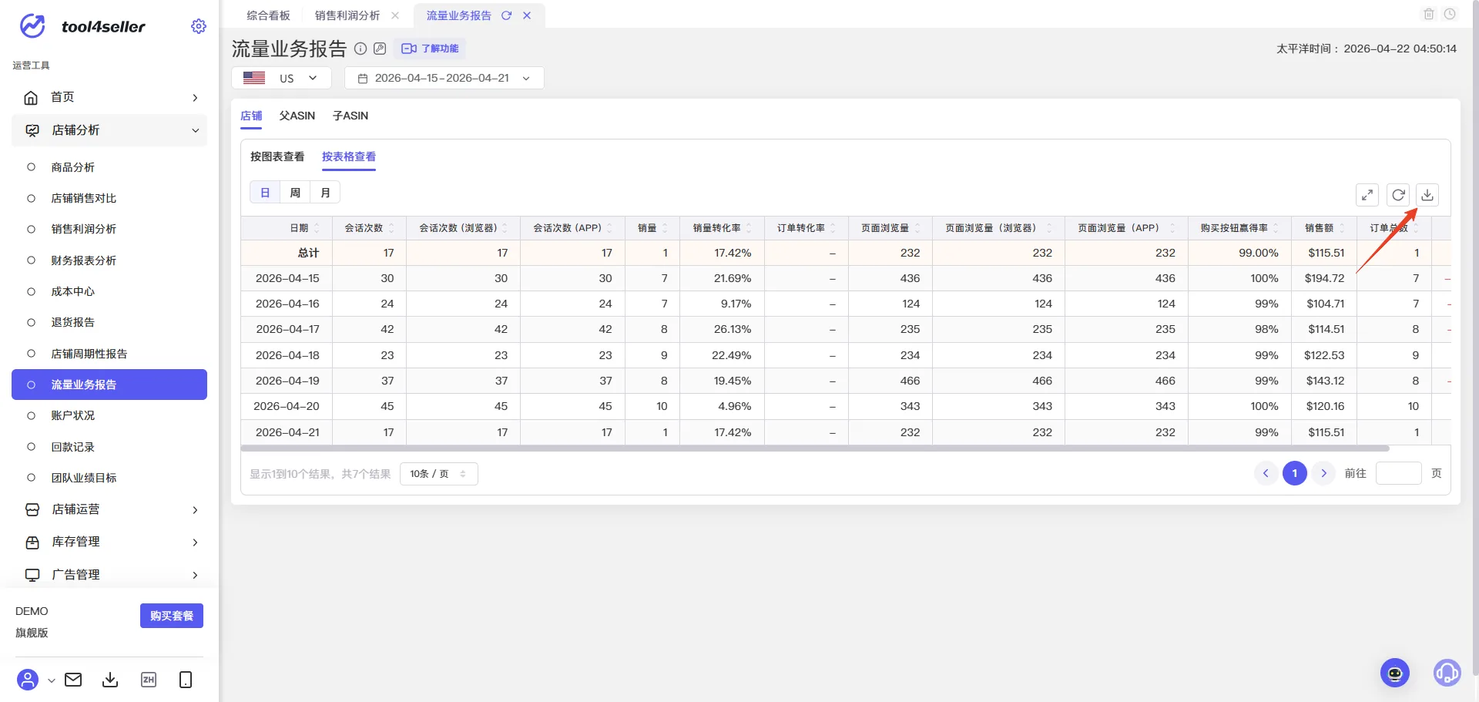1479x702 pixels.
Task: Open the 10条/页 page size dropdown
Action: click(x=438, y=474)
